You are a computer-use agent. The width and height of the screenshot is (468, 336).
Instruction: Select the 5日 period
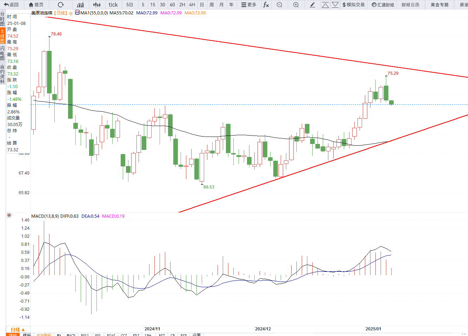click(x=130, y=5)
